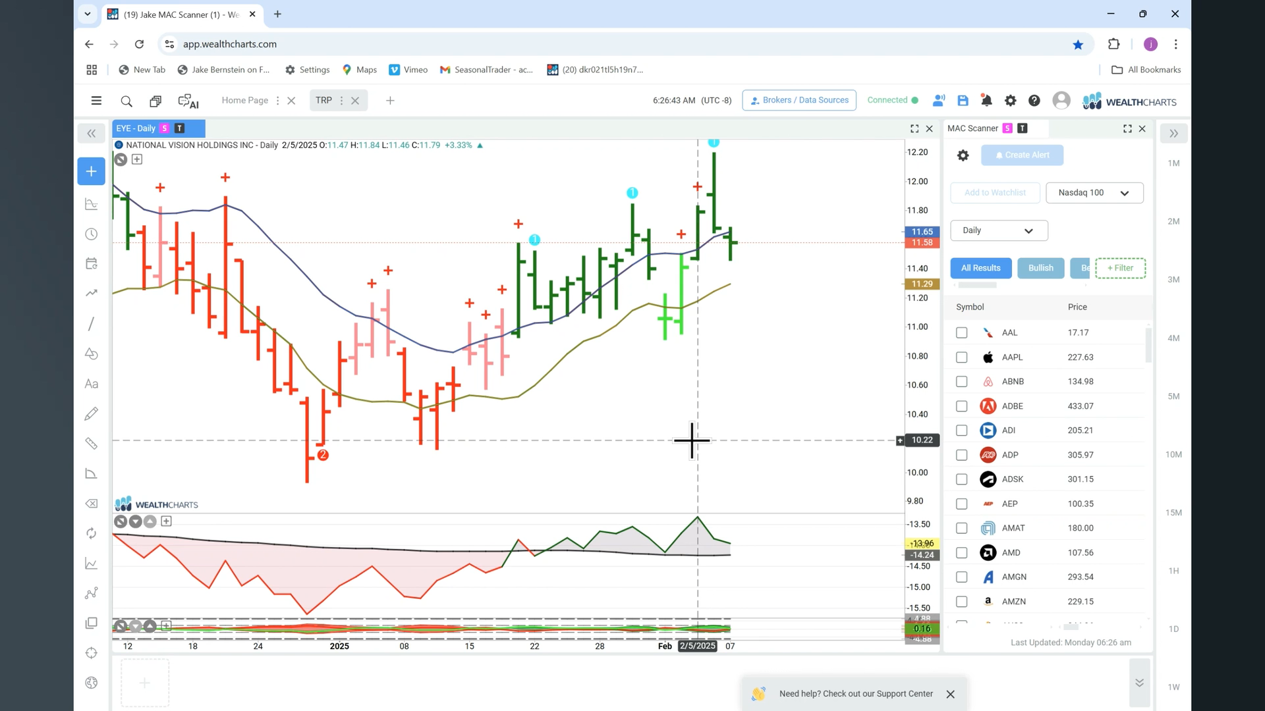Check the AAPL row checkbox

(x=961, y=357)
